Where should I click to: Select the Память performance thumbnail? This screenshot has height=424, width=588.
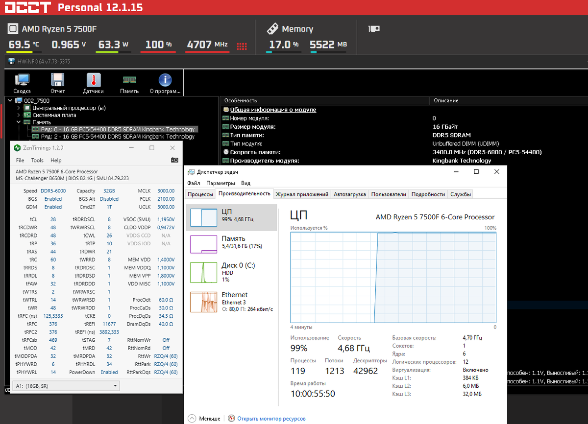[x=231, y=244]
